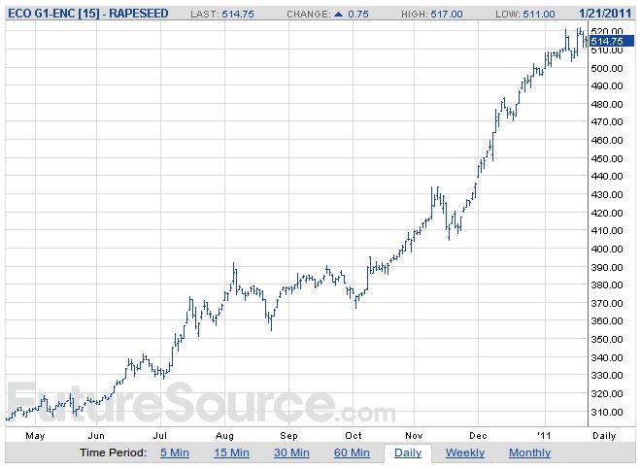
Task: Click the Aug label on the time axis
Action: pos(224,436)
